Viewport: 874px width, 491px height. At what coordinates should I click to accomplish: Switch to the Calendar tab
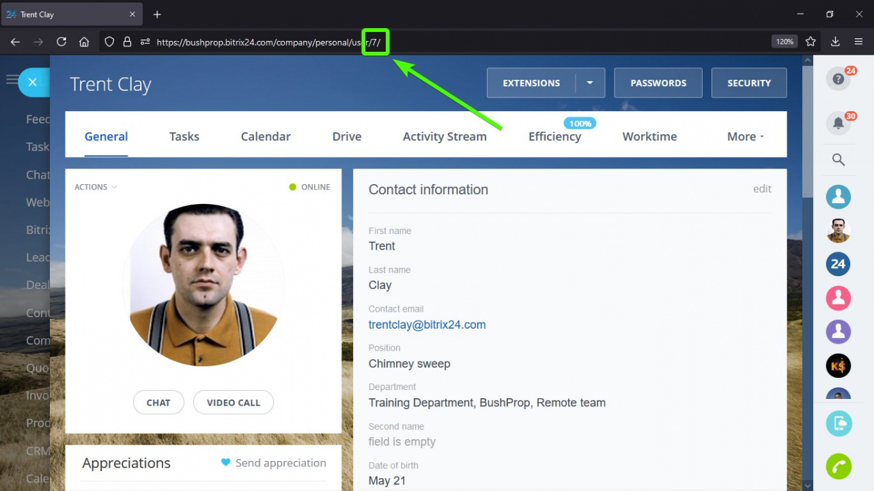[x=266, y=136]
